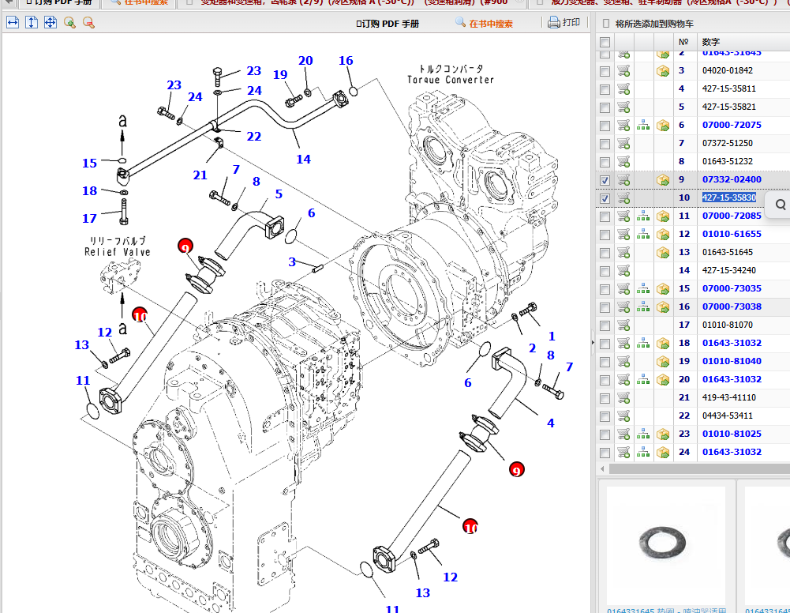Expand the hierarchy tree icon for row 6
Screen dimensions: 790x613
pyautogui.click(x=643, y=126)
